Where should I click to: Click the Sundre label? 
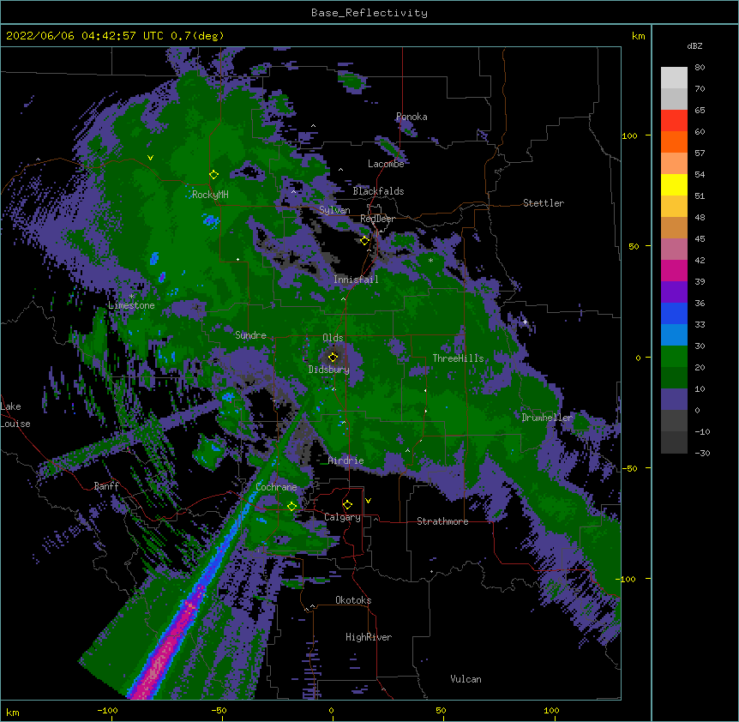click(x=250, y=335)
